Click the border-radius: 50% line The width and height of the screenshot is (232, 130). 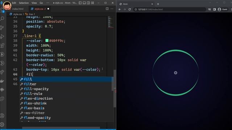tap(46, 55)
